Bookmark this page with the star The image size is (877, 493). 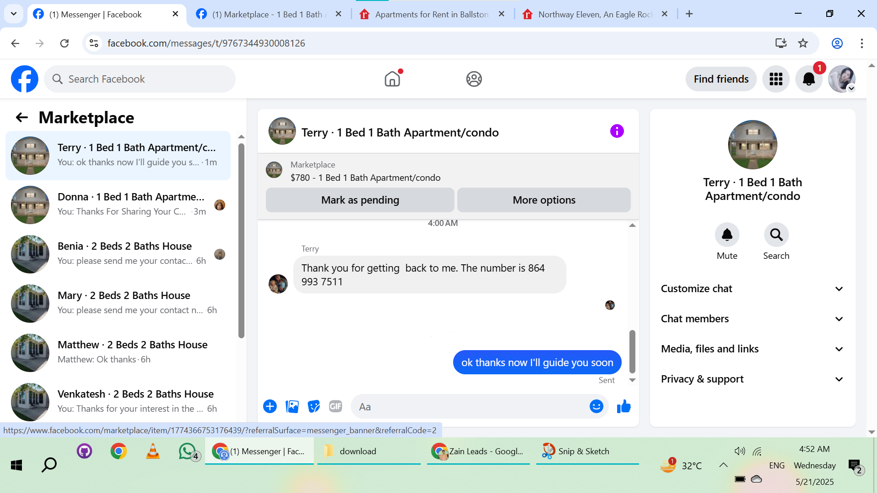tap(803, 43)
